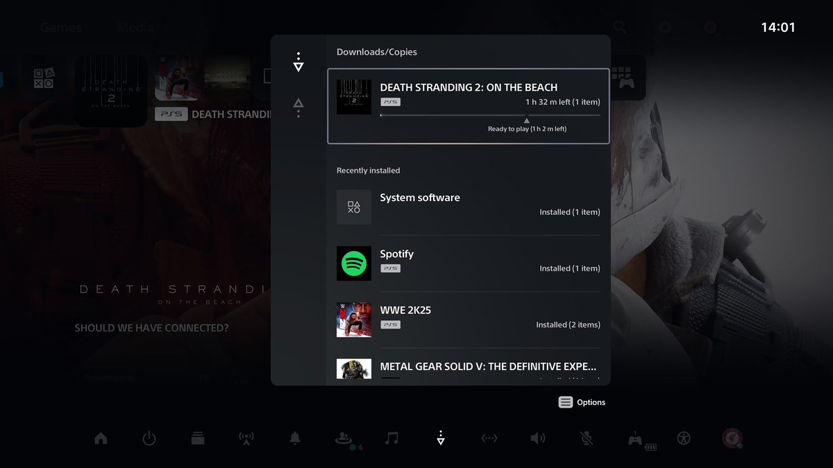The height and width of the screenshot is (468, 833).
Task: Click the 14:01 clock
Action: tap(778, 28)
